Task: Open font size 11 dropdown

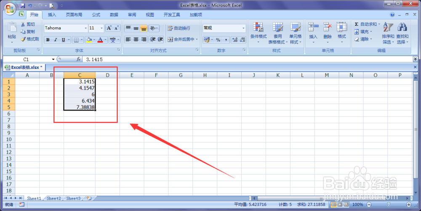Action: 101,28
